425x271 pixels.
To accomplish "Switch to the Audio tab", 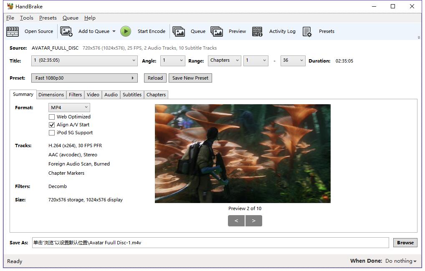I will tap(111, 95).
